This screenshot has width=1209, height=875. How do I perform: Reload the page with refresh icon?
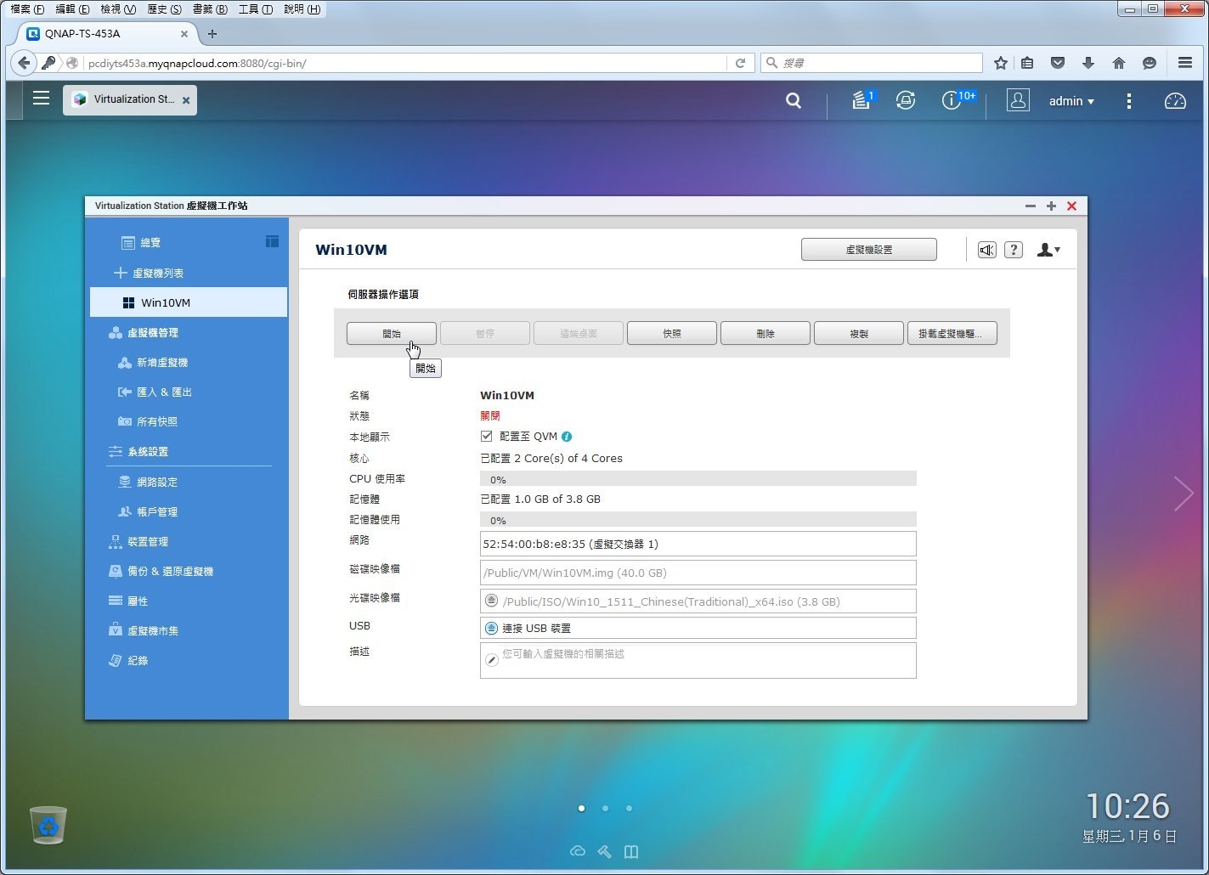tap(740, 63)
